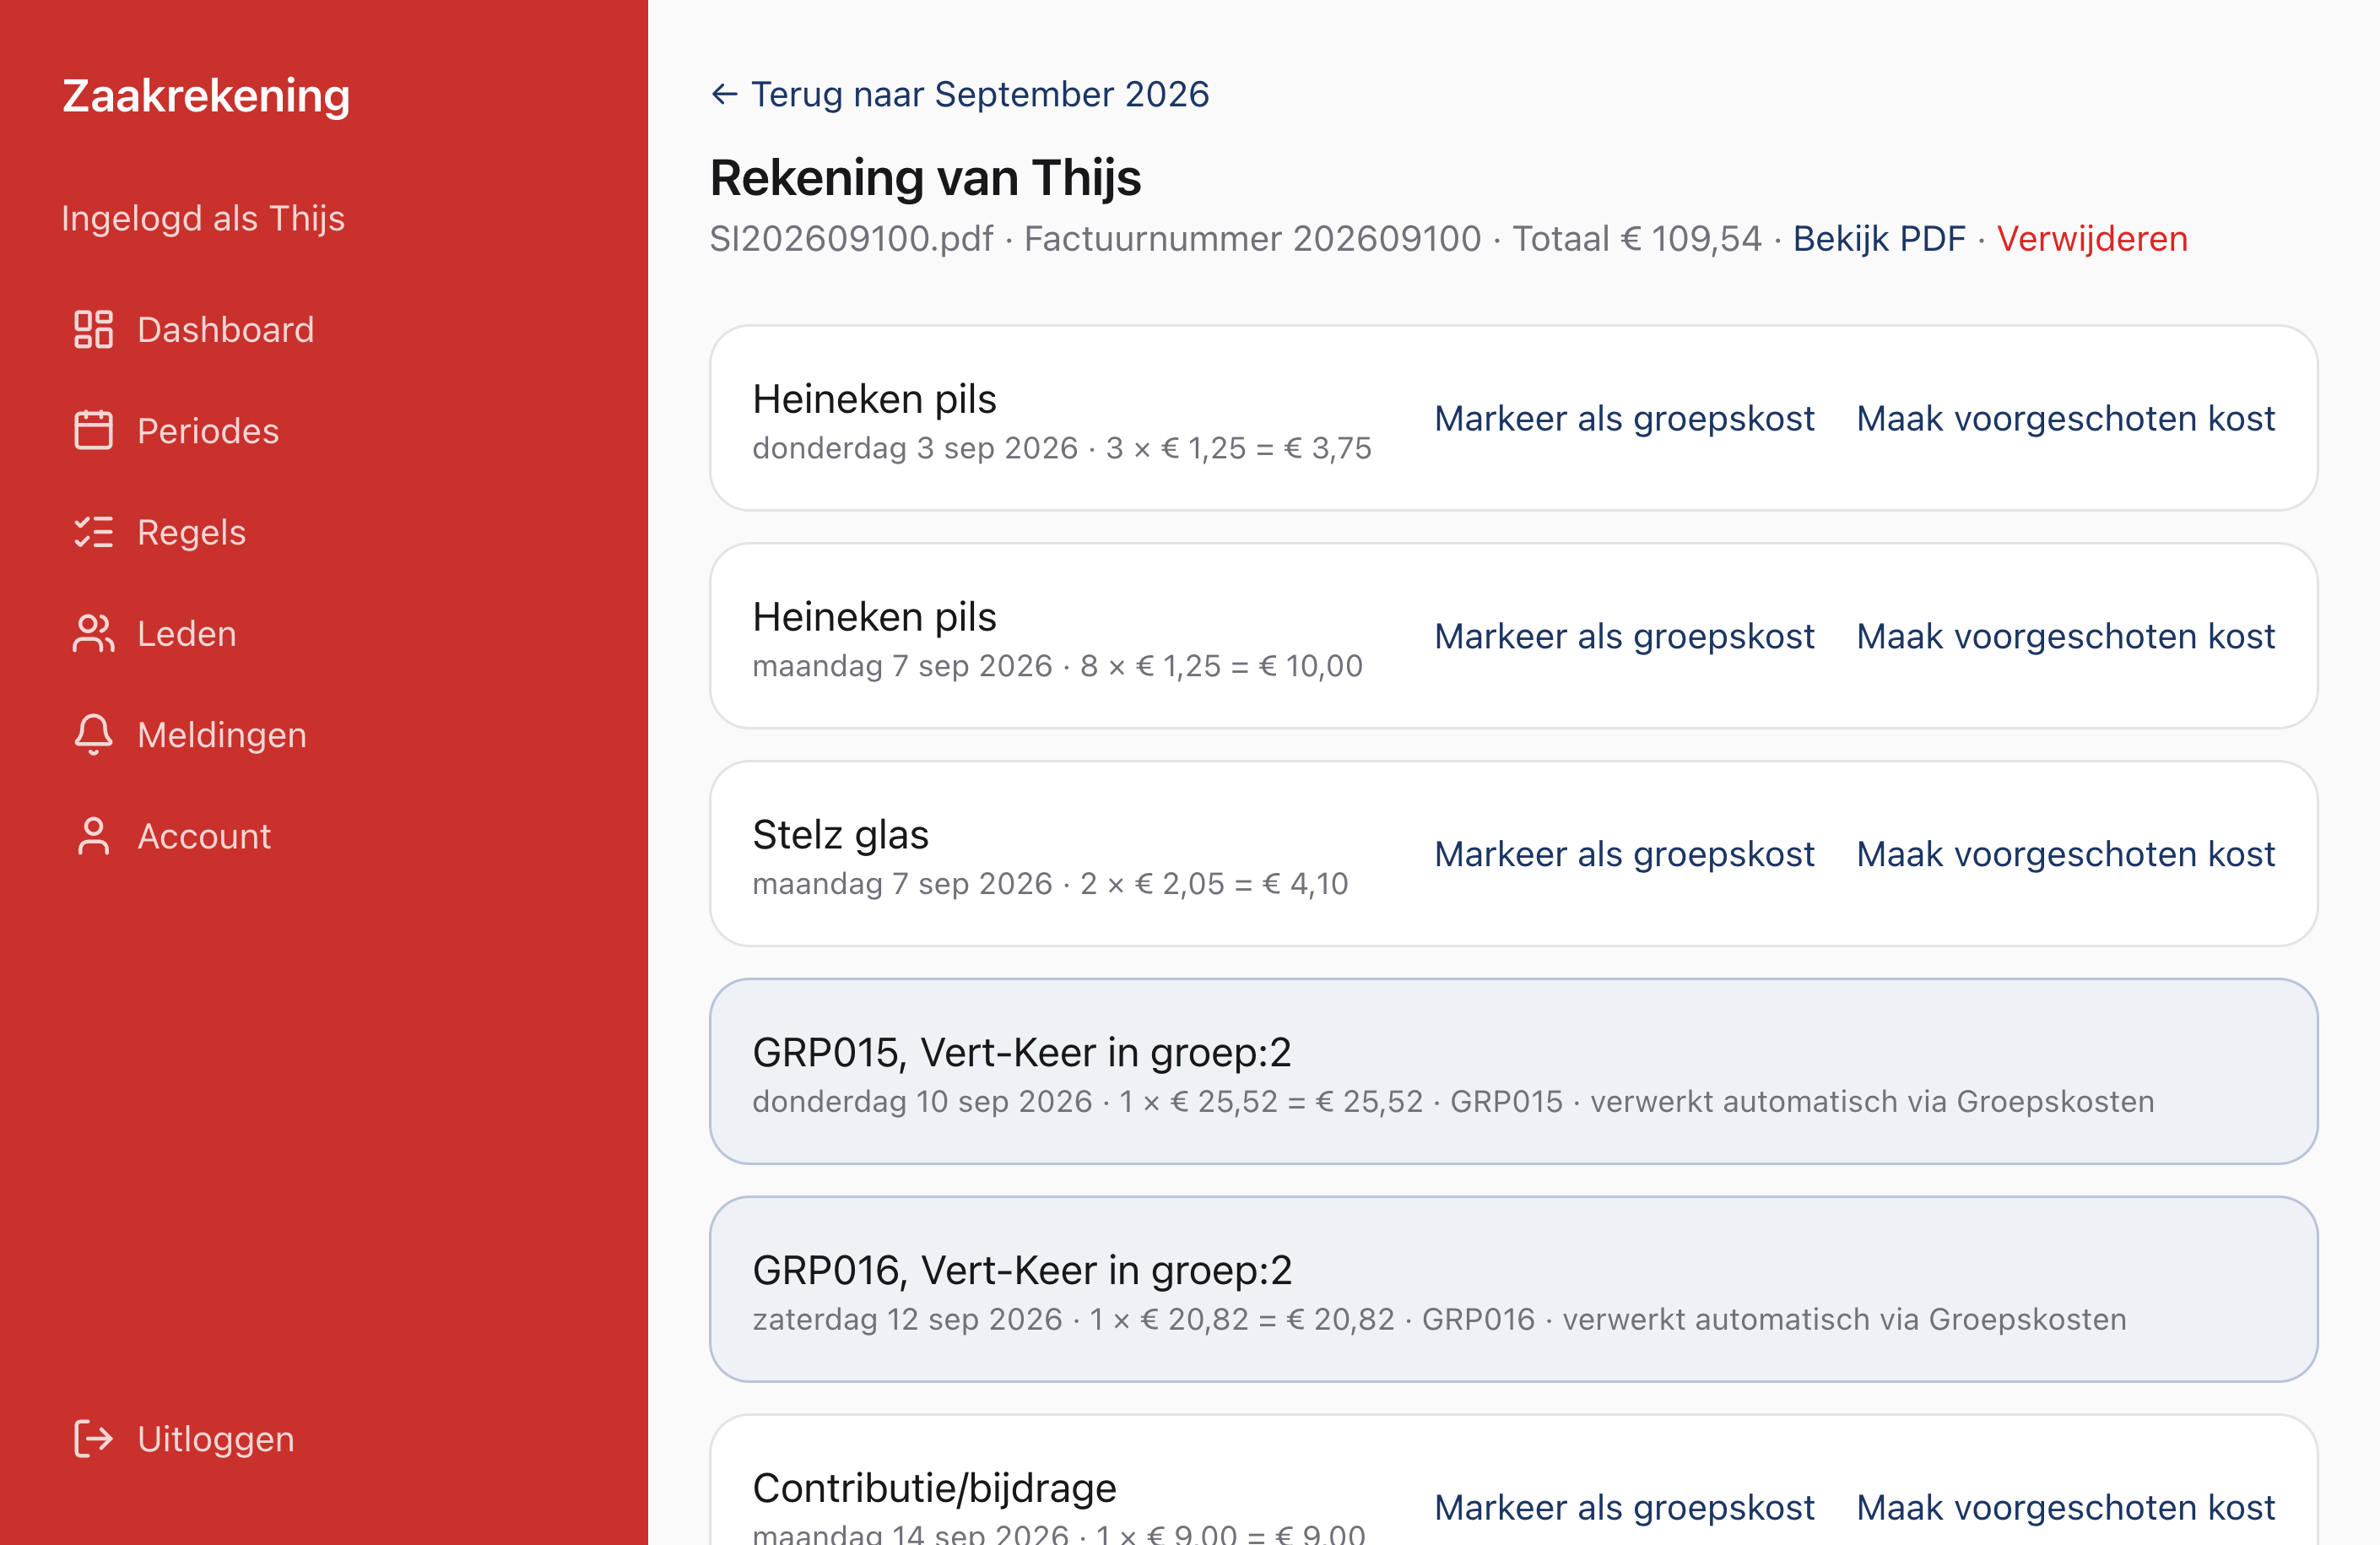Click the SI202609100.pdf file name
This screenshot has width=2380, height=1545.
tap(851, 238)
